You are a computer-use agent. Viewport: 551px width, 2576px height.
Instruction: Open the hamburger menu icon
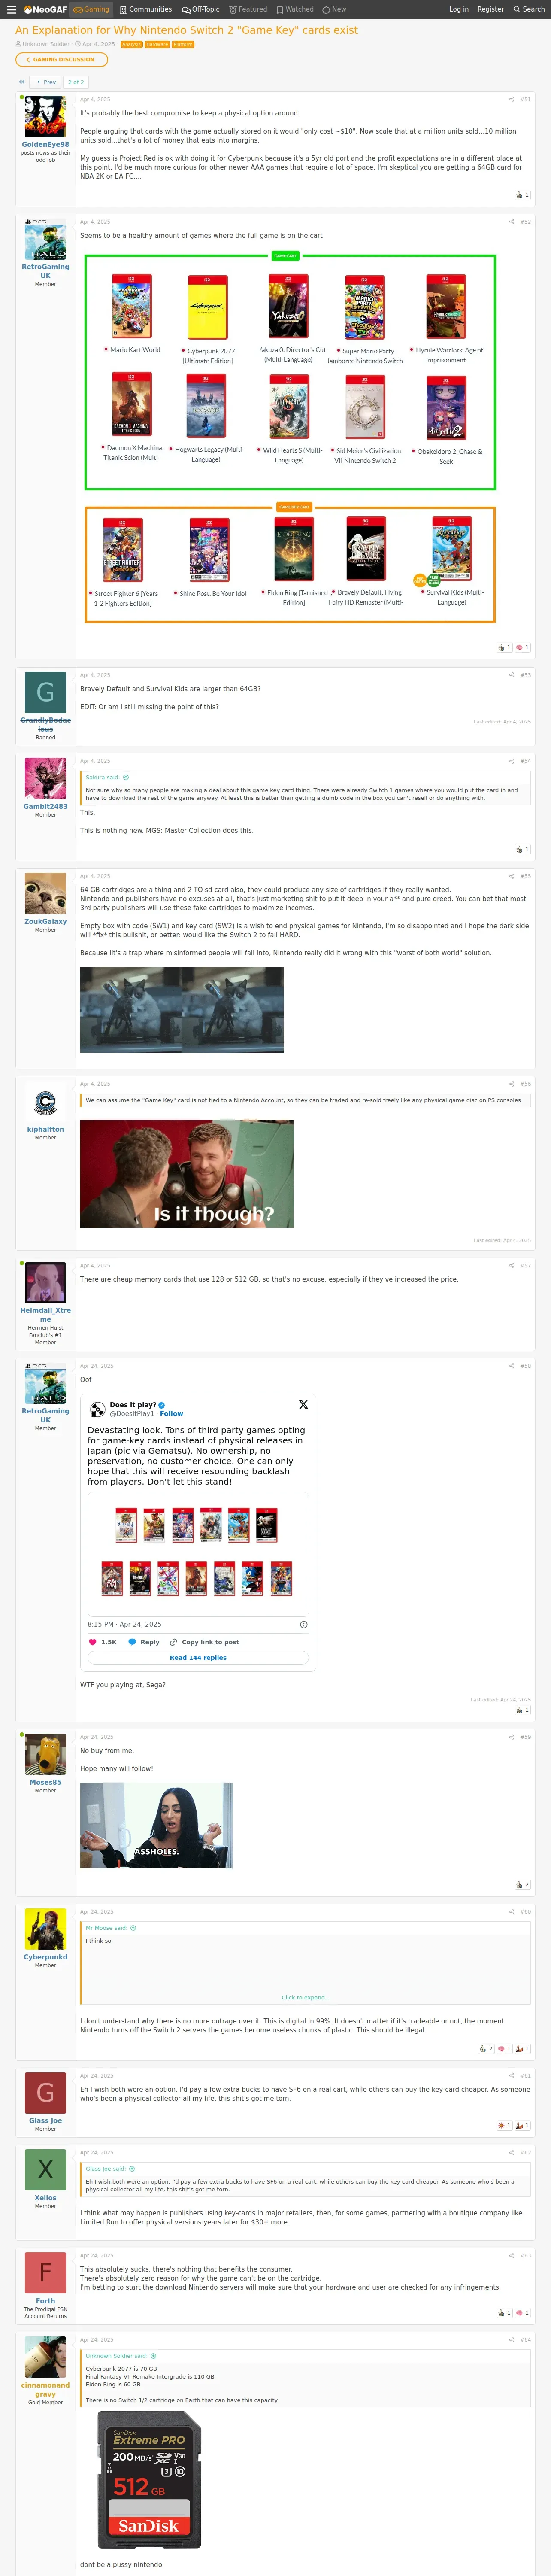point(11,9)
